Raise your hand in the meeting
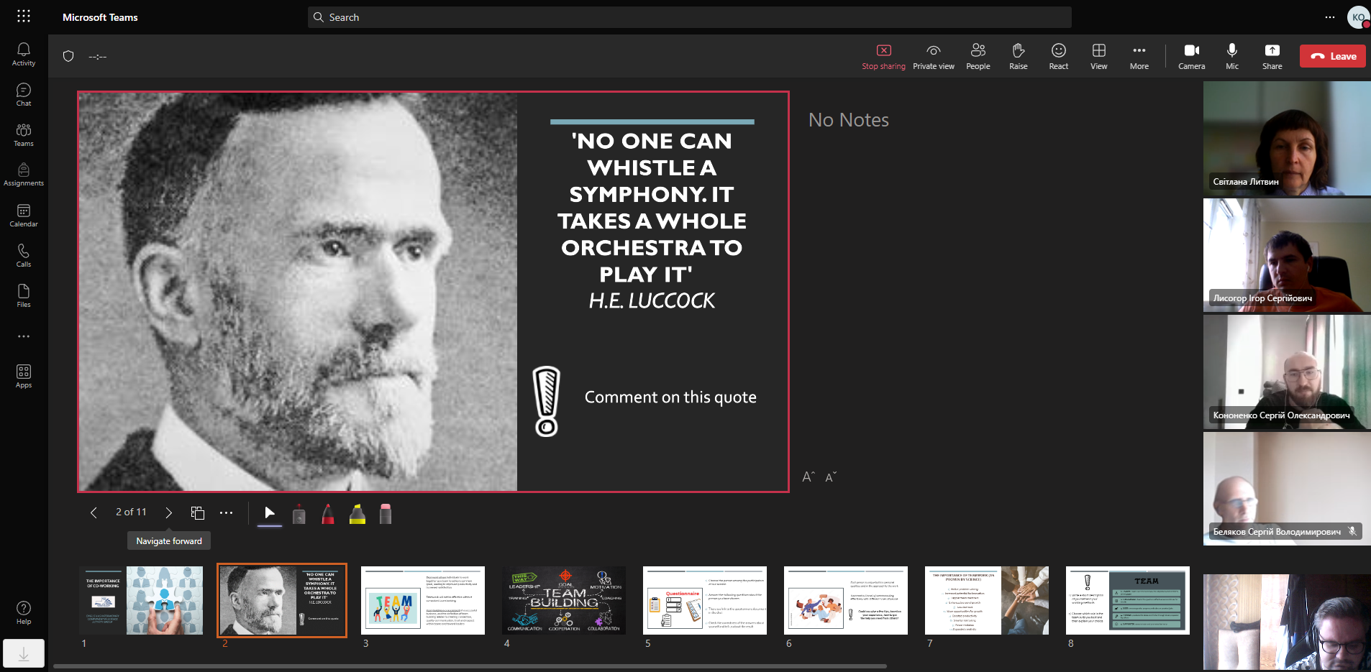 point(1018,57)
